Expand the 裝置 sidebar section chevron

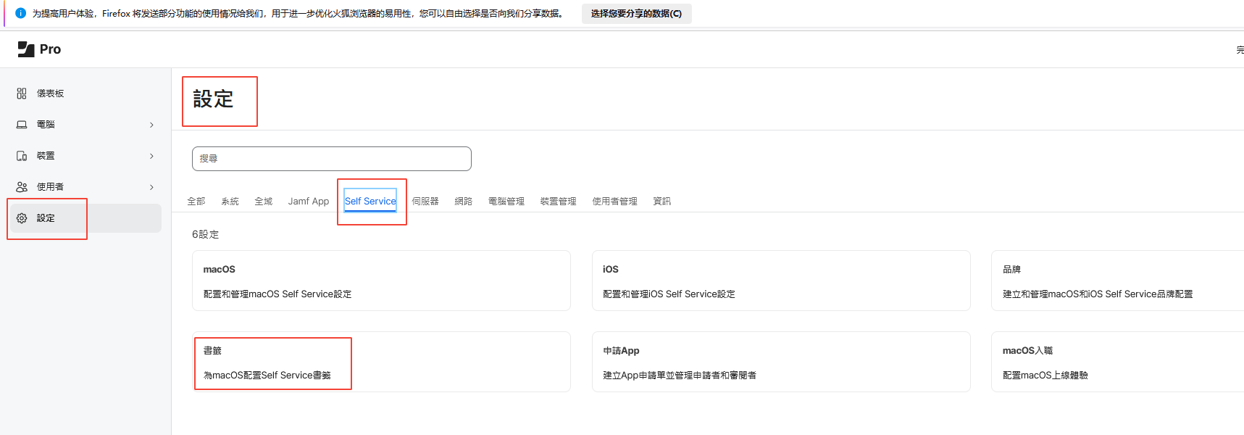point(151,156)
